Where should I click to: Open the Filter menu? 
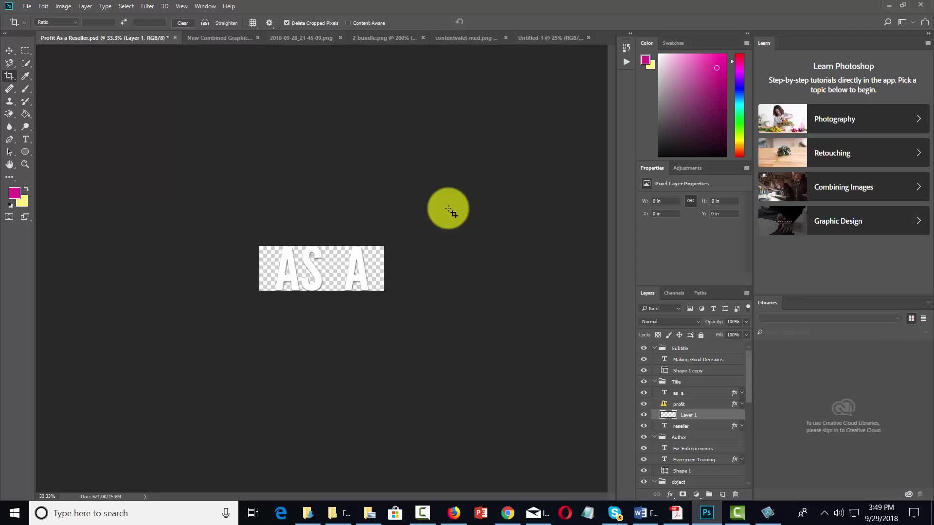tap(147, 6)
